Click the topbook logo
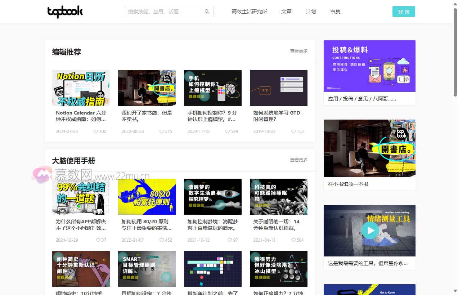 coord(65,12)
